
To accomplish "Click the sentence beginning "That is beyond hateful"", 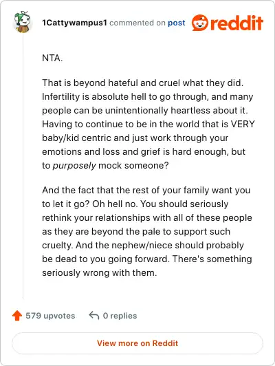I will (x=143, y=83).
